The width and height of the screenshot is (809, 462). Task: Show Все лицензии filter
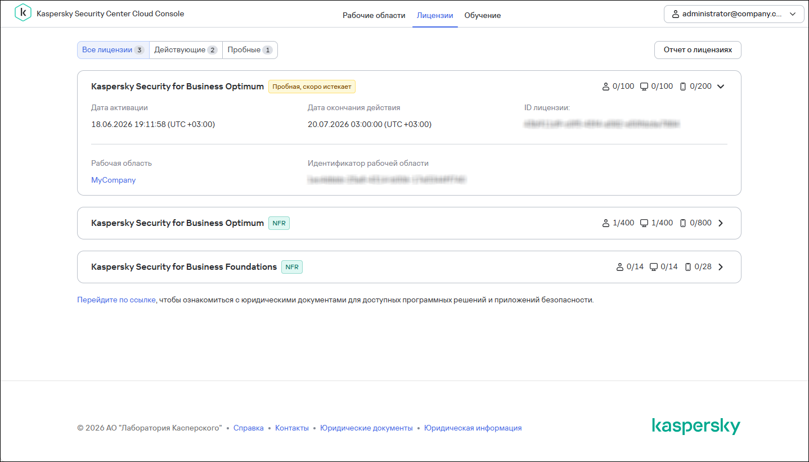(113, 50)
